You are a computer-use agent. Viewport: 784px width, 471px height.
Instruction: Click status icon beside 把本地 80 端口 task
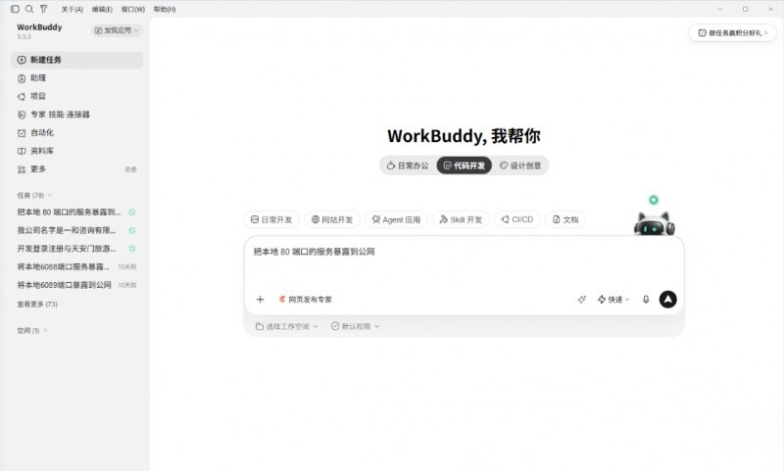[132, 212]
